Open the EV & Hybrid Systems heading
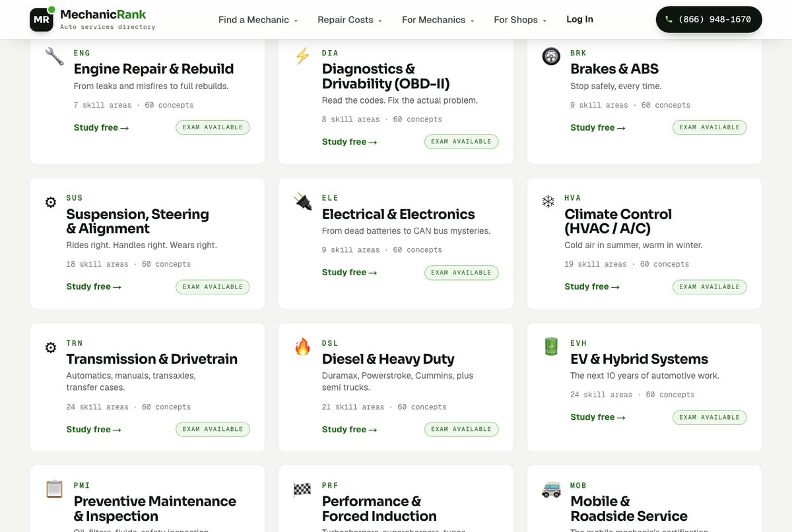This screenshot has height=532, width=792. point(639,359)
